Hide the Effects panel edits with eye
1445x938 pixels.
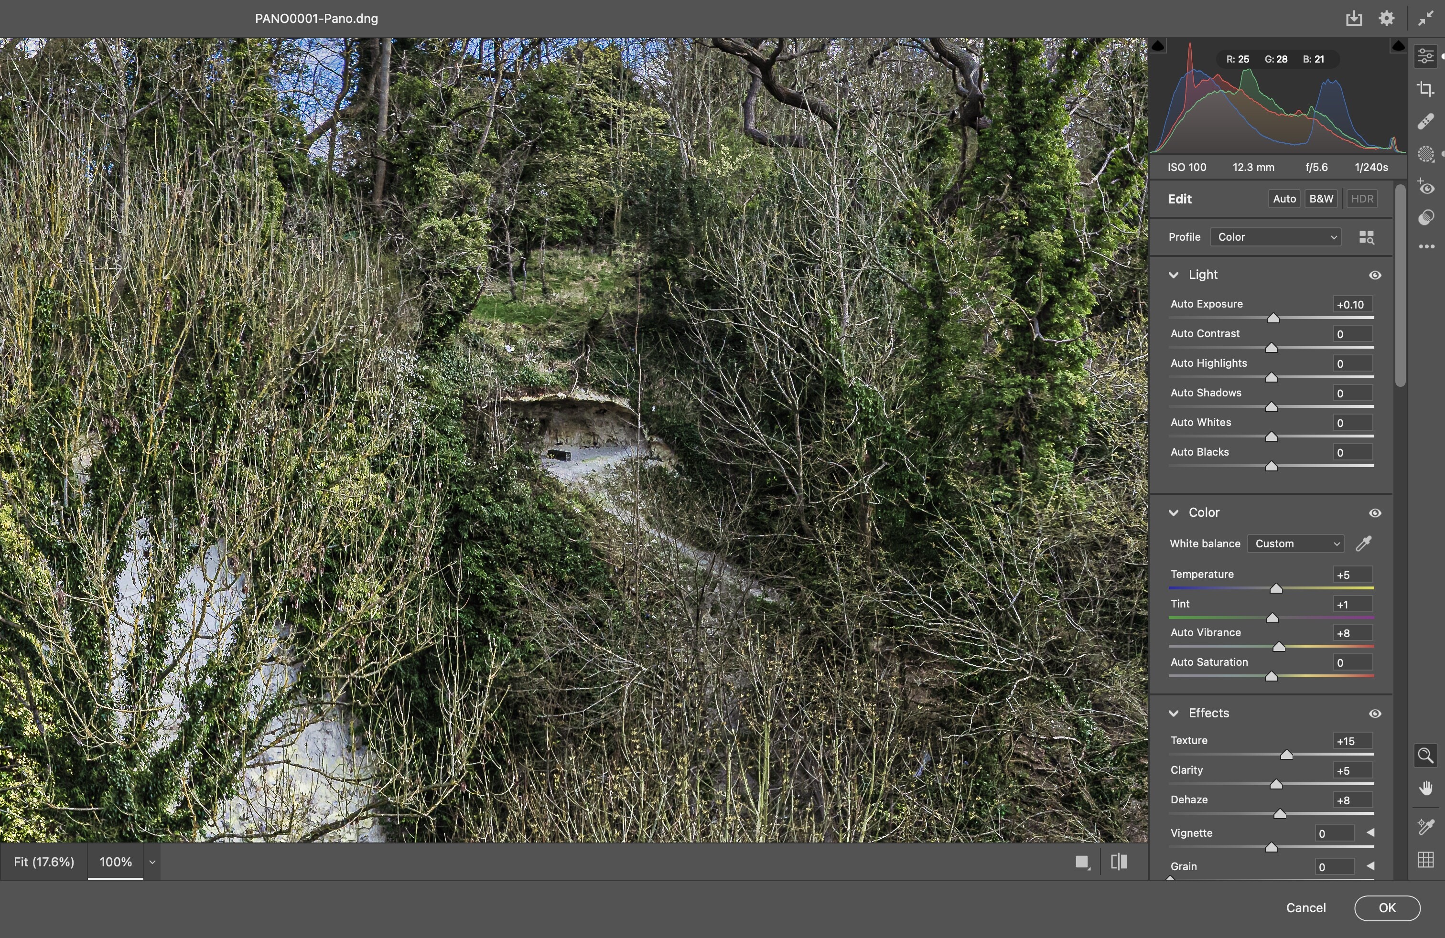coord(1375,714)
